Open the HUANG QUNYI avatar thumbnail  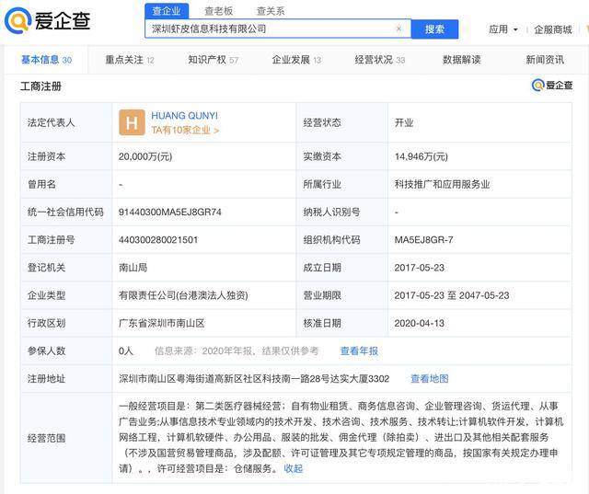click(132, 122)
